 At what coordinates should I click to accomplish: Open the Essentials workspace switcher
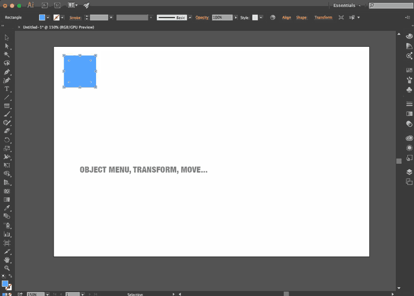point(347,6)
